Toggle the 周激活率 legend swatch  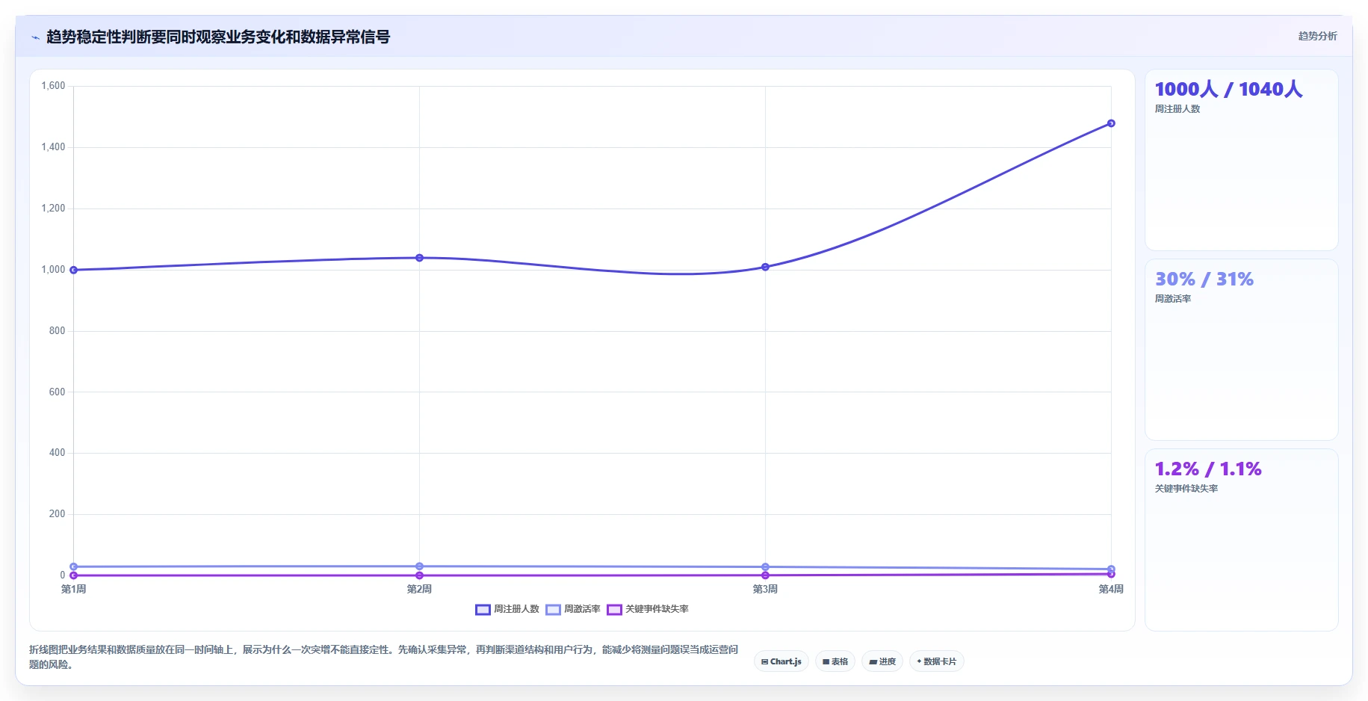coord(553,610)
